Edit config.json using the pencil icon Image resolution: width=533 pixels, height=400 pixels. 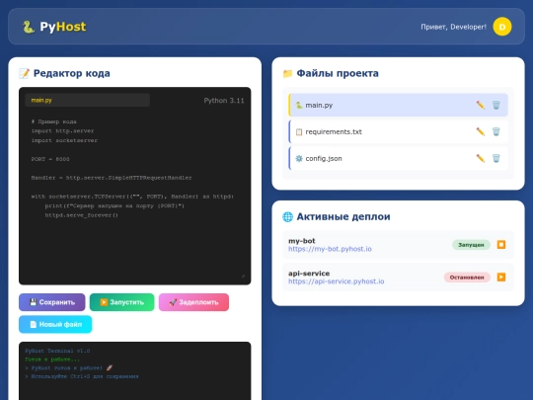[481, 158]
